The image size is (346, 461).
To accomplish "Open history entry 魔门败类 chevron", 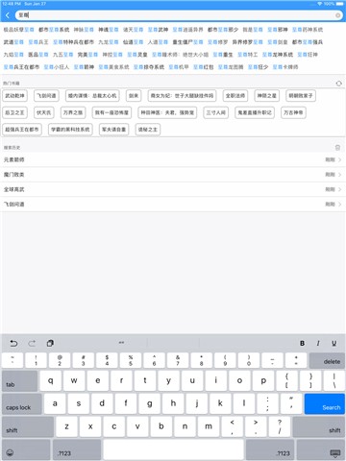I will click(339, 175).
